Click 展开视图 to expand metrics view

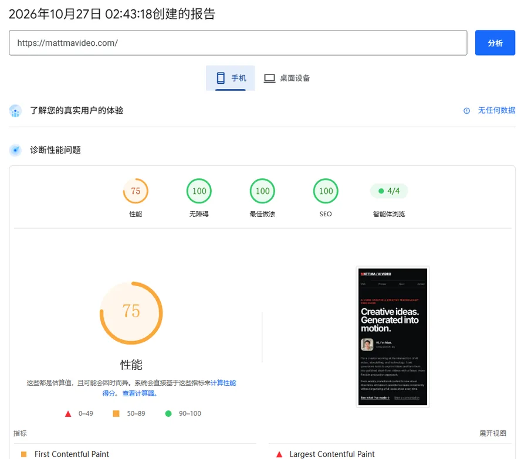[493, 433]
